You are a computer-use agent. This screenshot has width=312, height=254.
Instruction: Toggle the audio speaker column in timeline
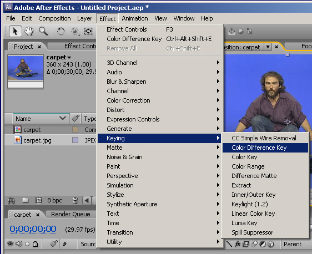pyautogui.click(x=19, y=243)
